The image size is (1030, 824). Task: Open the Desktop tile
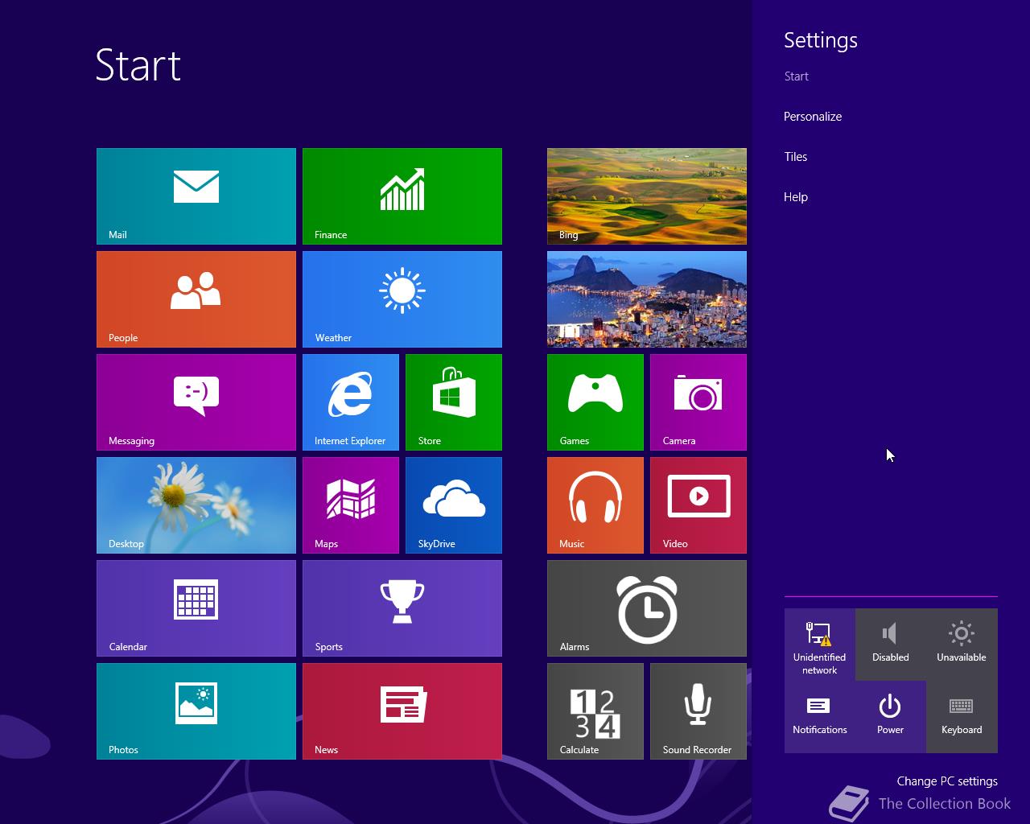(x=196, y=505)
